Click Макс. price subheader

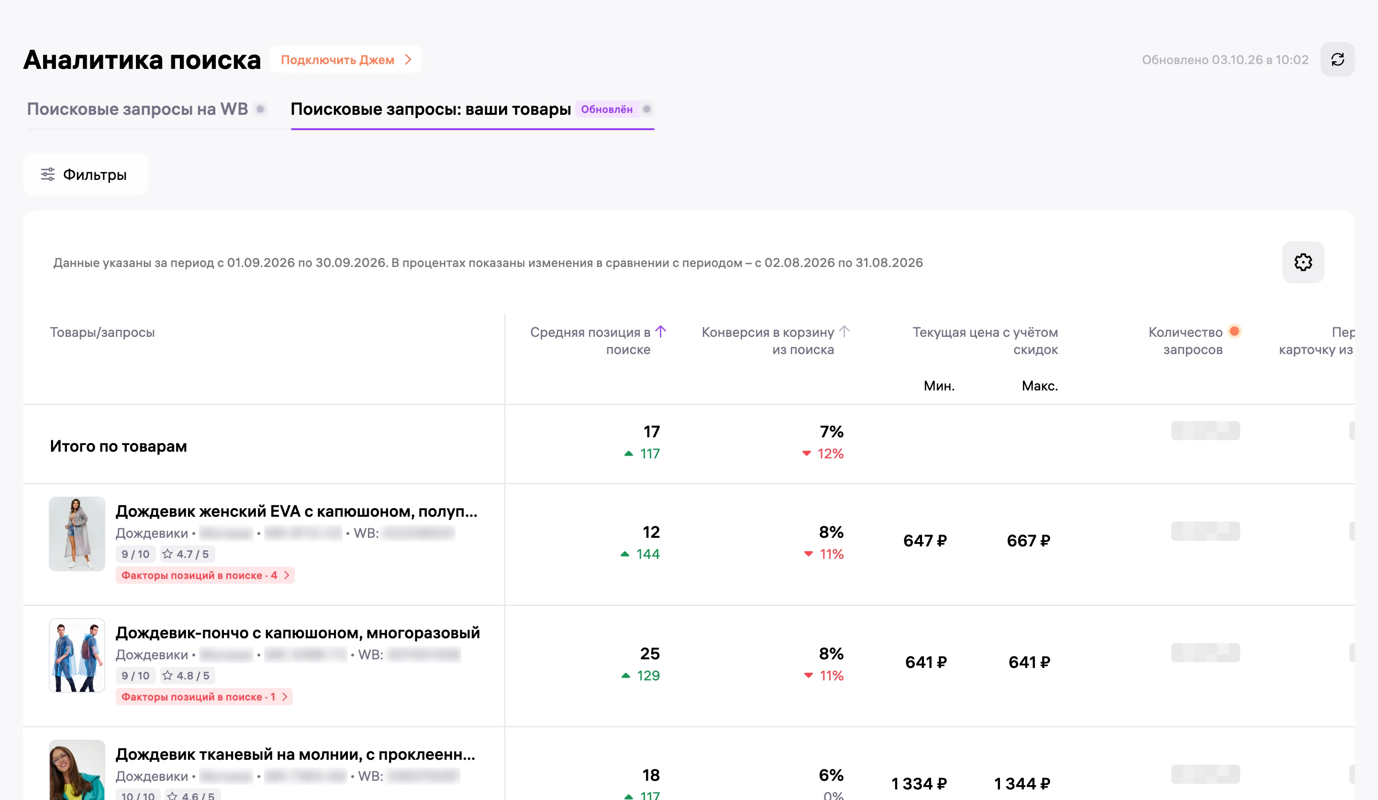tap(1040, 386)
